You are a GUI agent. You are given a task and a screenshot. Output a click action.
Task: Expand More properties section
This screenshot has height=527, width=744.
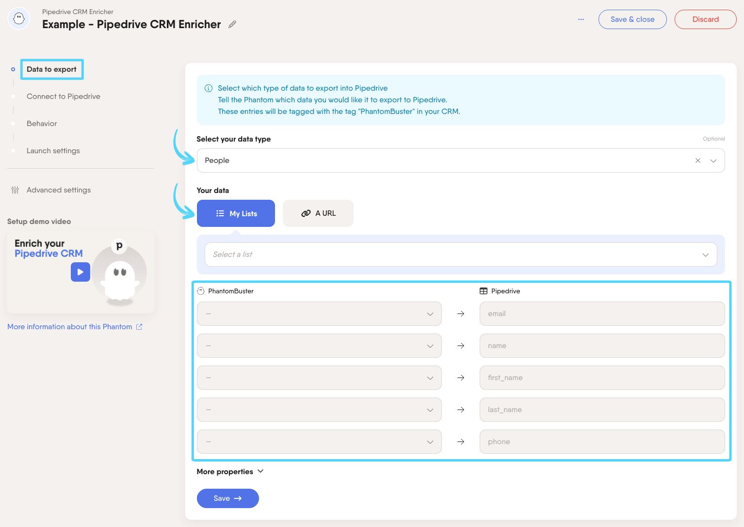point(230,472)
